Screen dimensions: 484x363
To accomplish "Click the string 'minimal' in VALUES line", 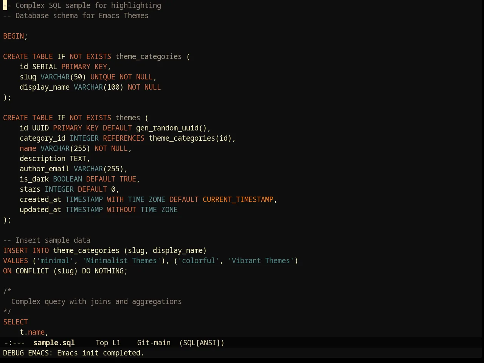I will click(55, 261).
